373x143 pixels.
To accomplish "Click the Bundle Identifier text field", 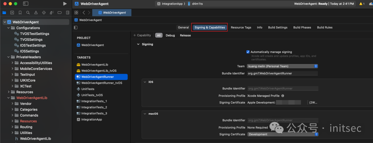I will [x=283, y=73].
